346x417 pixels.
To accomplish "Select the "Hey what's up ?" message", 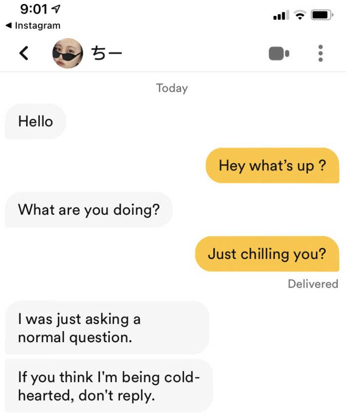I will 272,165.
